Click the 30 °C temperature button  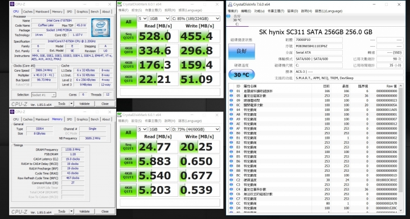point(241,75)
